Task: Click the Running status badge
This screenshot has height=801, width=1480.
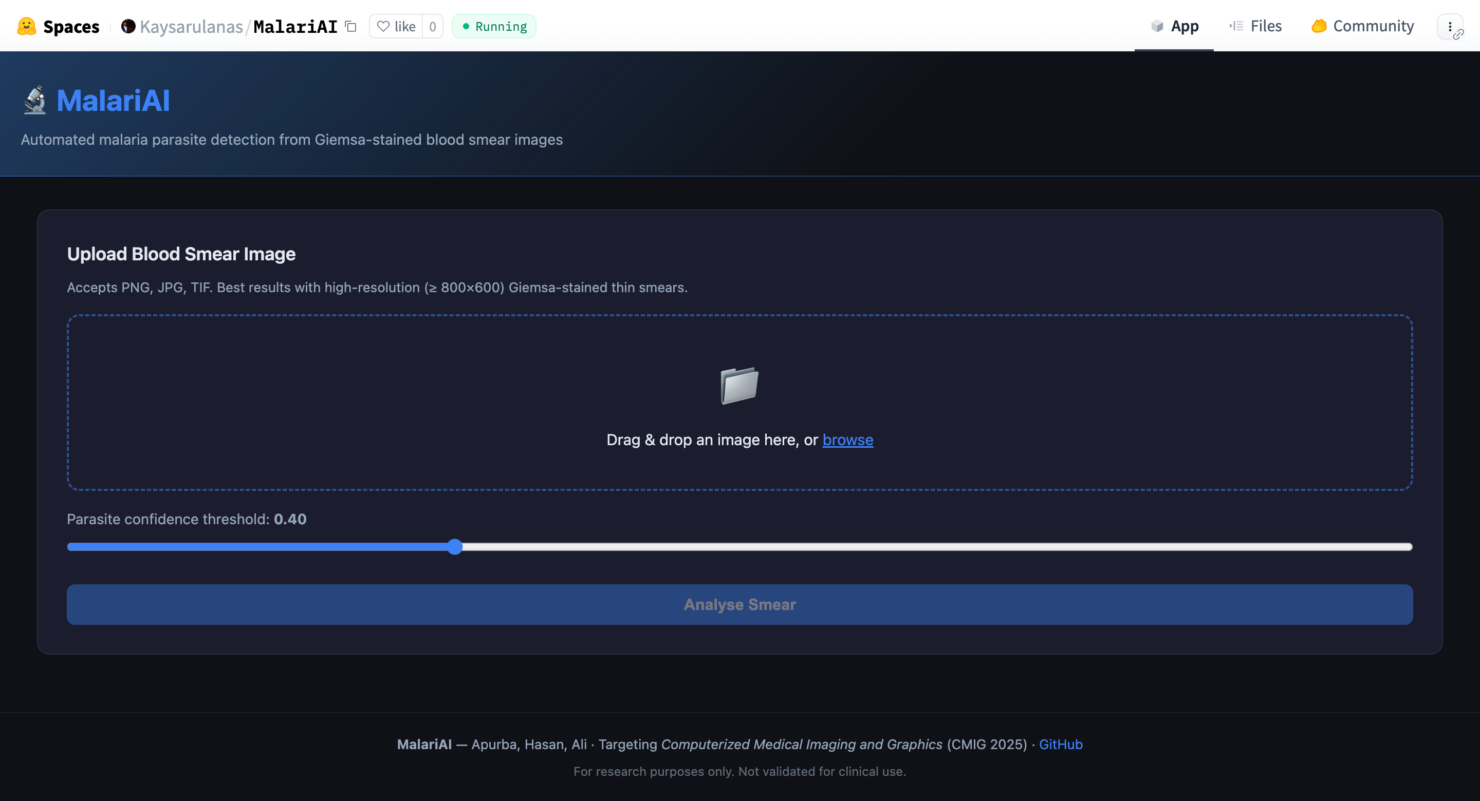Action: 494,26
